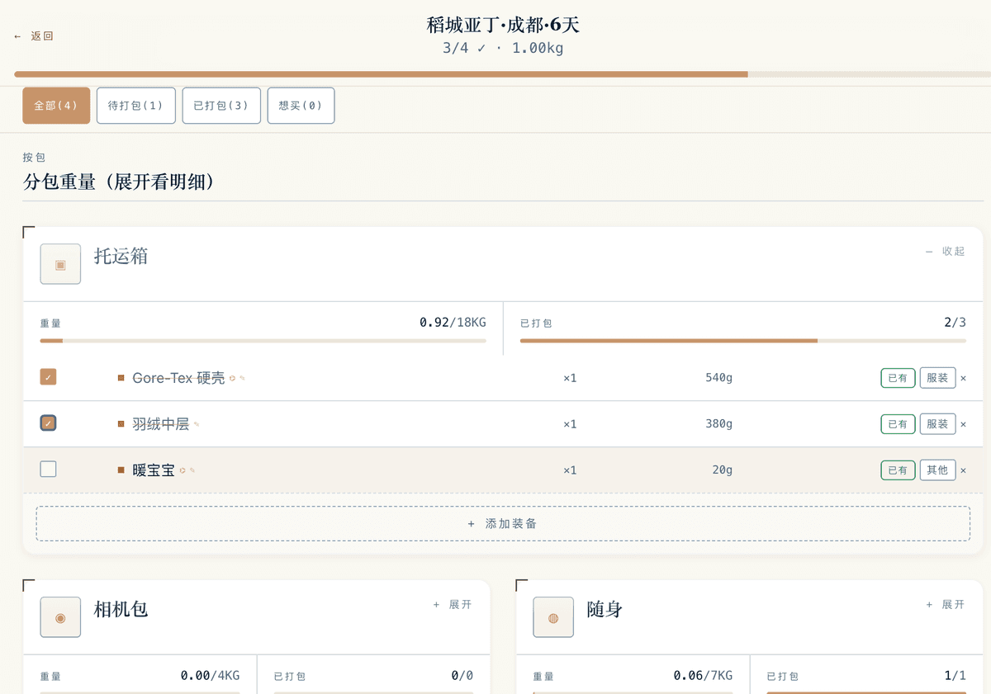Screen dimensions: 991x694
Task: Expand the 相机包 card
Action: click(453, 605)
